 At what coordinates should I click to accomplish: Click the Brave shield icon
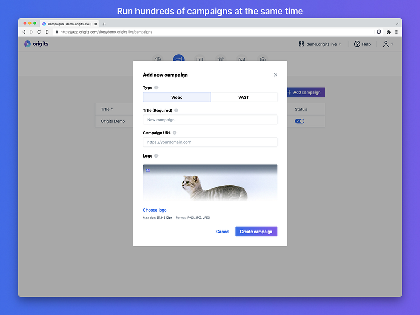pyautogui.click(x=379, y=32)
